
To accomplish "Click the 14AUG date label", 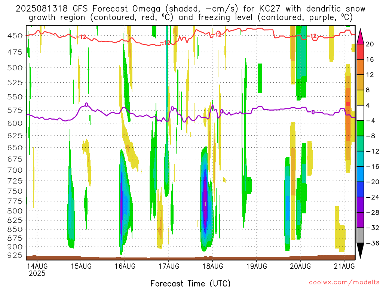I will pyautogui.click(x=37, y=266).
